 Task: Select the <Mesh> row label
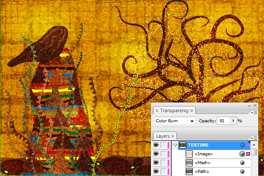[202, 163]
